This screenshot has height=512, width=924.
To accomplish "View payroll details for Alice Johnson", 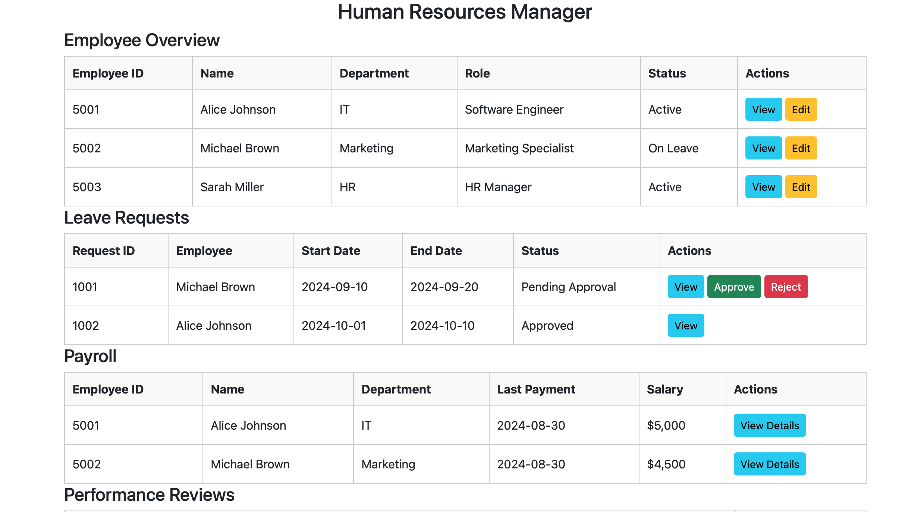I will pyautogui.click(x=769, y=426).
